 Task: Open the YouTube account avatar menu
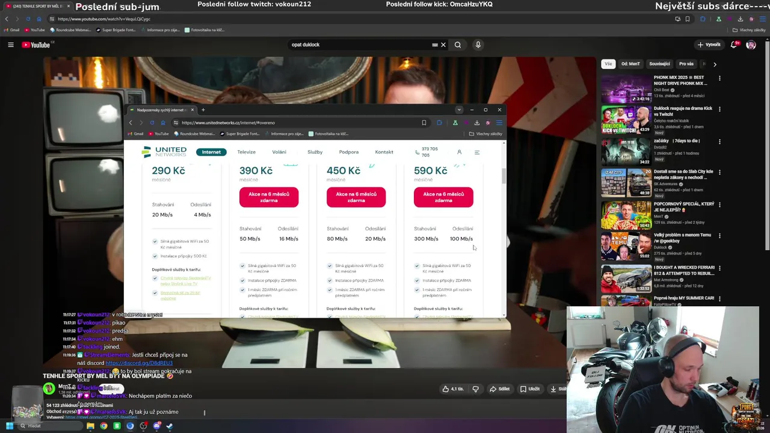751,45
